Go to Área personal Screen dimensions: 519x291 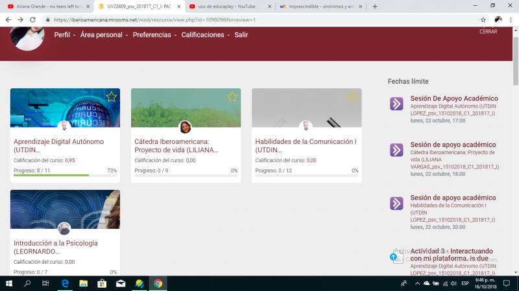(101, 35)
